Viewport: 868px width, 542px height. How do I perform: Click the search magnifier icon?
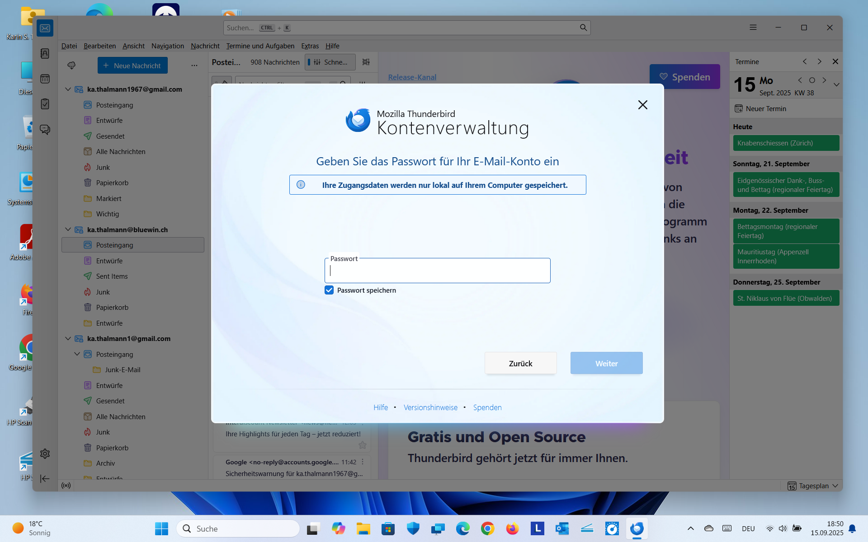tap(583, 28)
